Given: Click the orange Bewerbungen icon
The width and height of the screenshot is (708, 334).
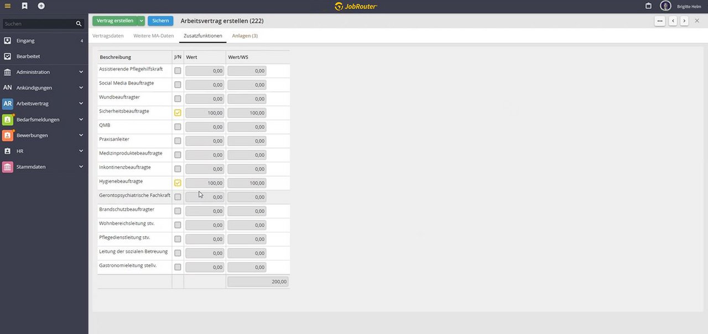Looking at the screenshot, I should 8,135.
